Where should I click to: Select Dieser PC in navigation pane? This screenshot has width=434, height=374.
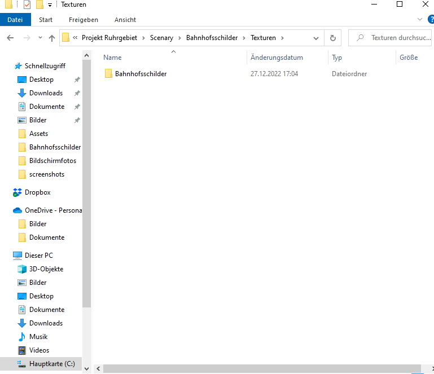(38, 256)
